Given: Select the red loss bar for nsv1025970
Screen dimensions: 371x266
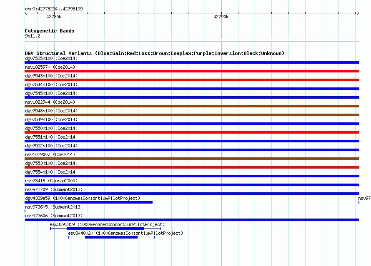Looking at the screenshot, I should click(192, 71).
